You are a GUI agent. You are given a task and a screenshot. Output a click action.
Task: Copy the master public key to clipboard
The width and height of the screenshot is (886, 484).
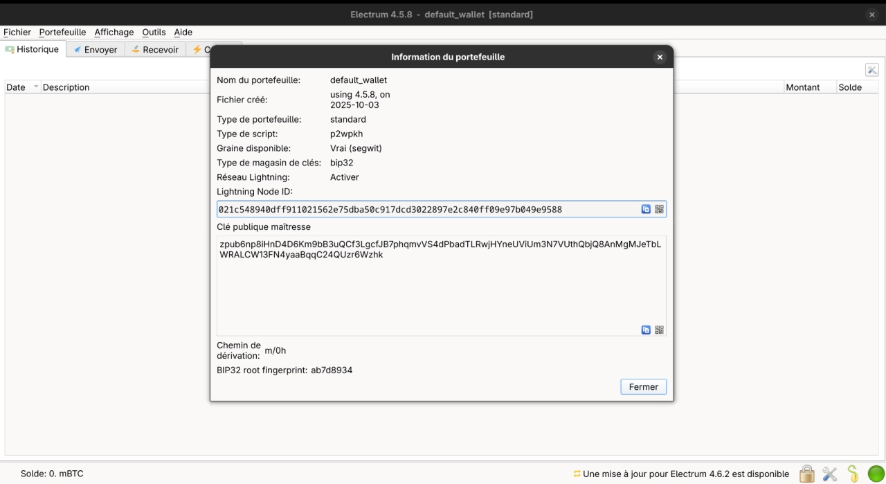pyautogui.click(x=646, y=330)
